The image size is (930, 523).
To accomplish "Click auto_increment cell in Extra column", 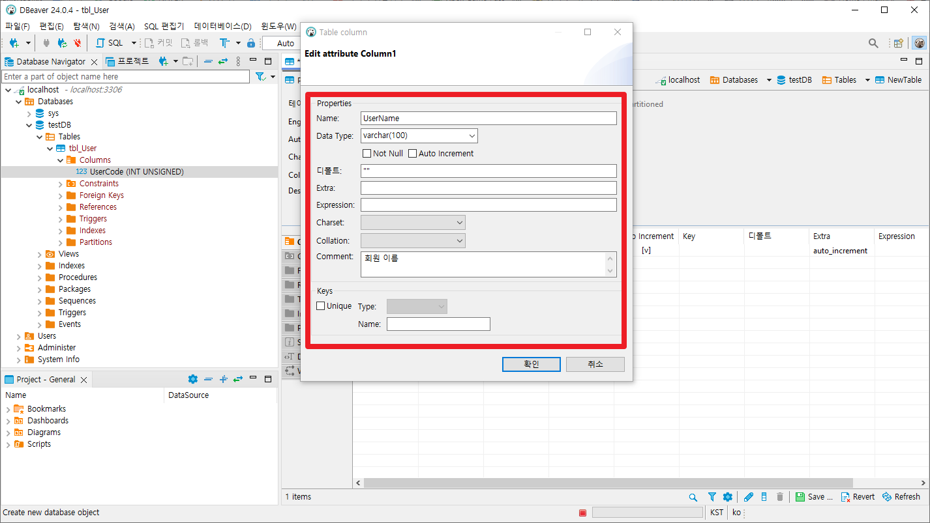I will tap(840, 251).
